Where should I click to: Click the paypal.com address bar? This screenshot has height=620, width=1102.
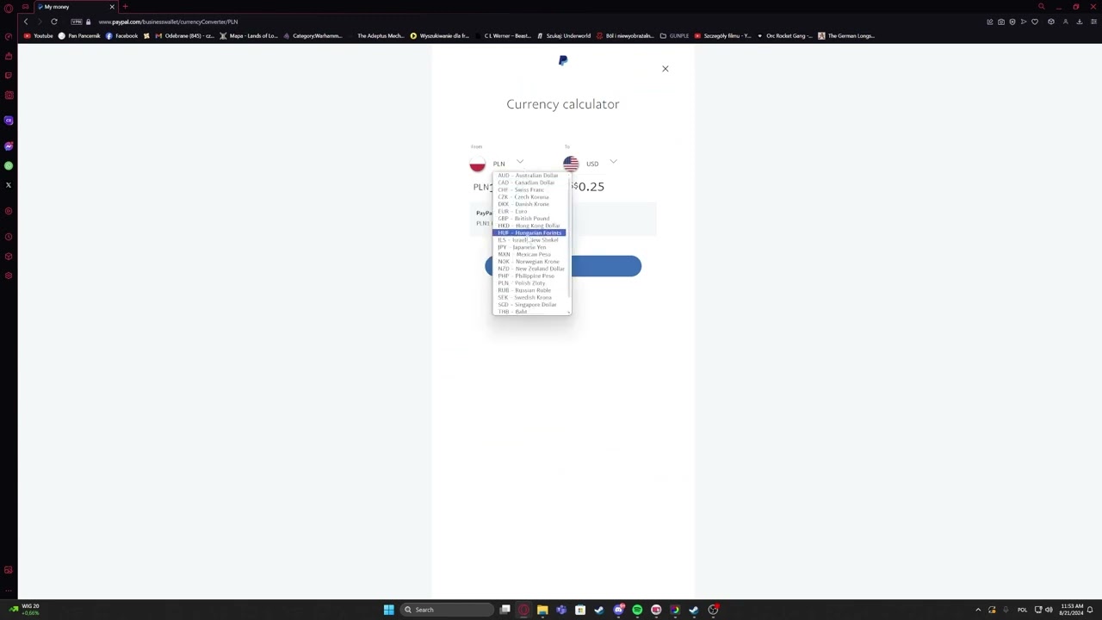[168, 22]
